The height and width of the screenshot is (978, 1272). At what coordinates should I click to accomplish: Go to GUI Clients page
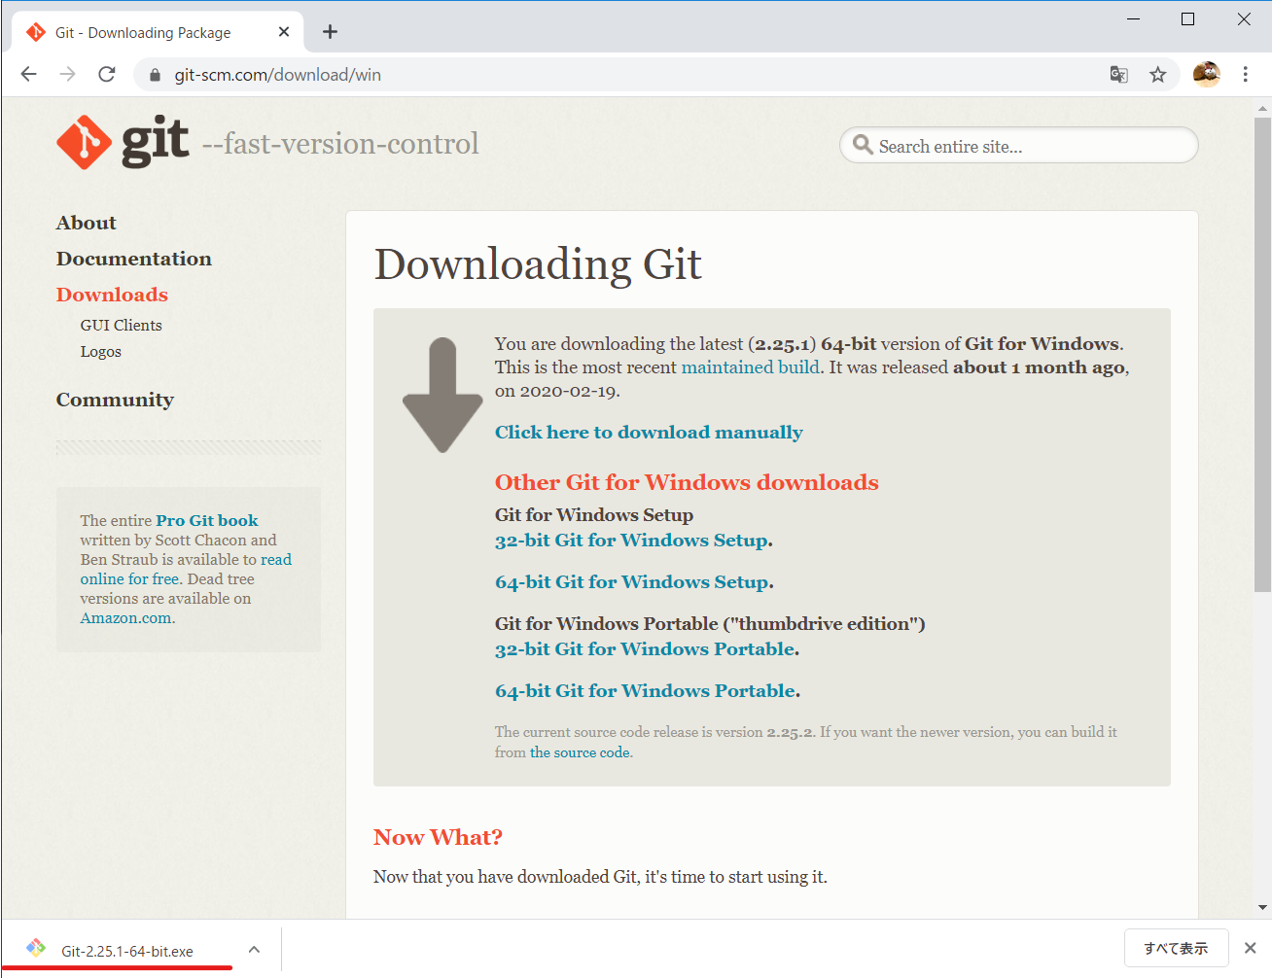coord(122,326)
